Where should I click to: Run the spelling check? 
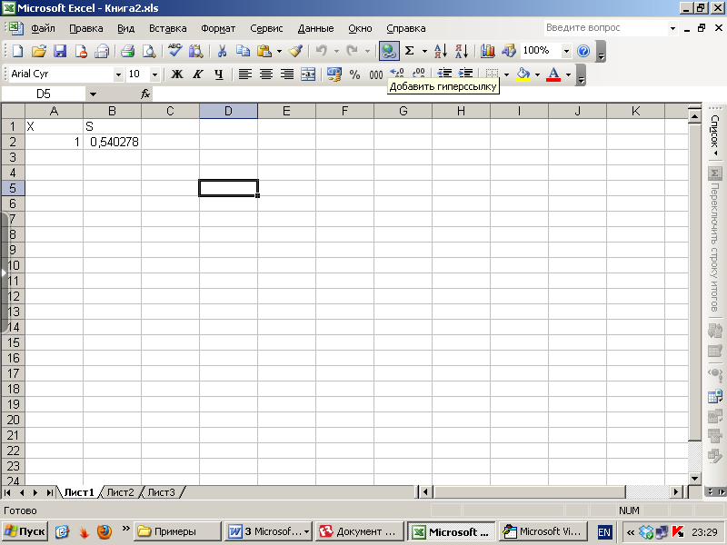[x=174, y=51]
